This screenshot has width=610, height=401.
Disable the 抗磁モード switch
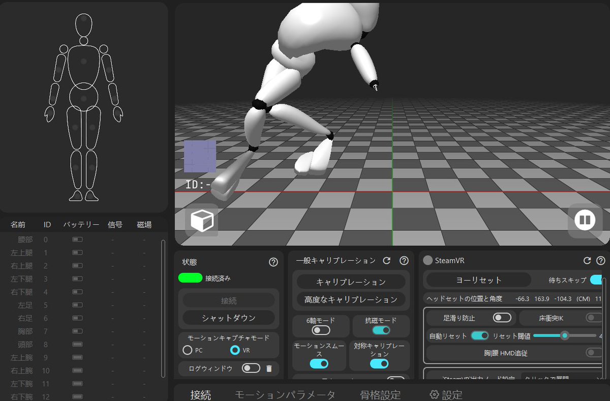[x=381, y=330]
